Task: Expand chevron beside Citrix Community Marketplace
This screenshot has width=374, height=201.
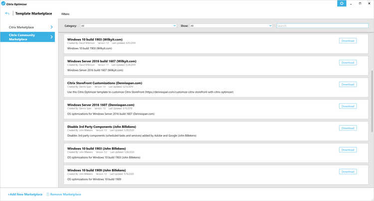Action: (x=51, y=37)
